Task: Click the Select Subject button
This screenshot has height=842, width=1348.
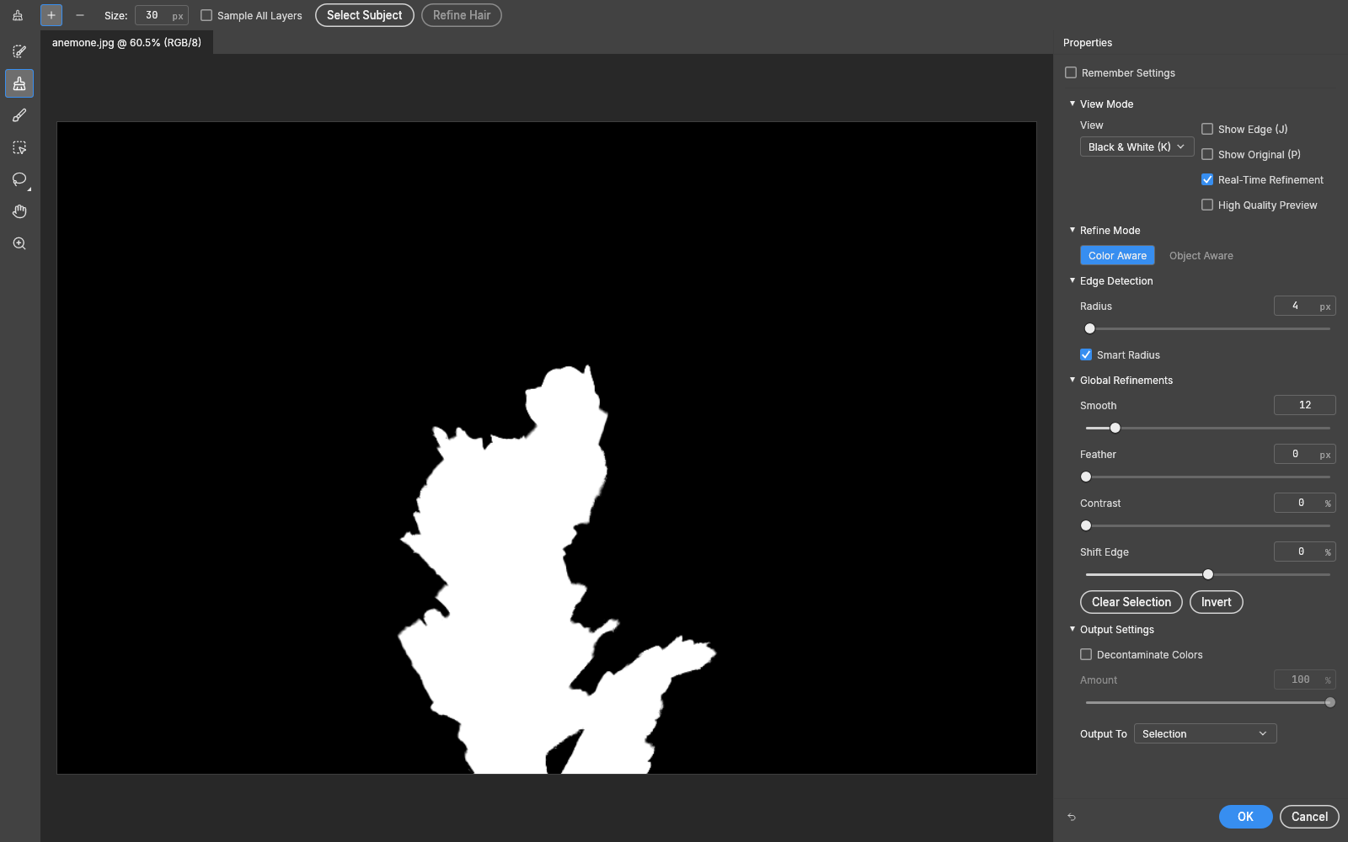Action: [365, 15]
